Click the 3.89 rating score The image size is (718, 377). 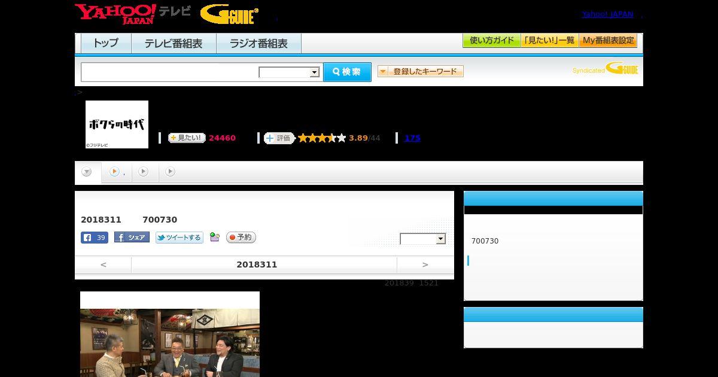click(x=358, y=138)
